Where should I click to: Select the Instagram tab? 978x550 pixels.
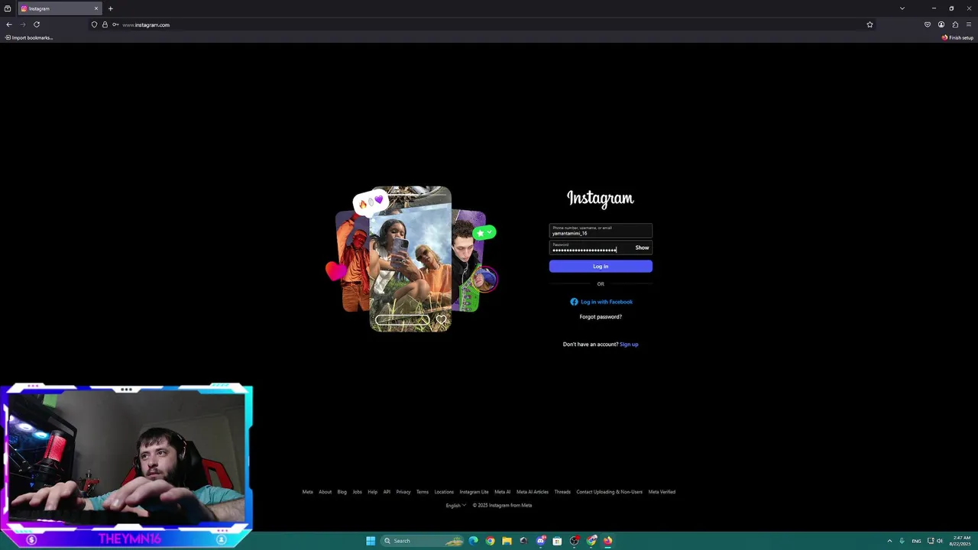point(60,8)
